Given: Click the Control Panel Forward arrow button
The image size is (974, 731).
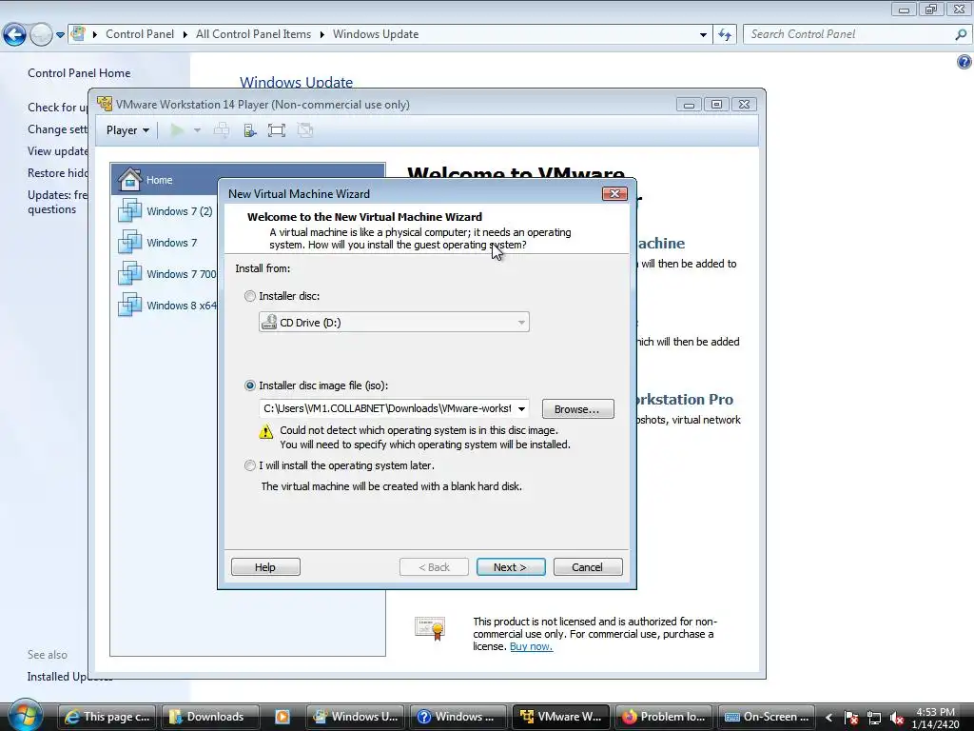Looking at the screenshot, I should pos(41,35).
